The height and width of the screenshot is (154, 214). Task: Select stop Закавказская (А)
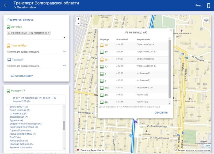pos(19,117)
